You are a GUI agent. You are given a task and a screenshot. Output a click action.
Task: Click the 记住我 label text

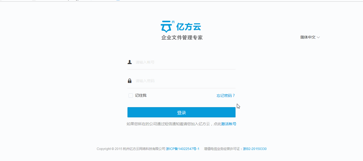pos(141,96)
